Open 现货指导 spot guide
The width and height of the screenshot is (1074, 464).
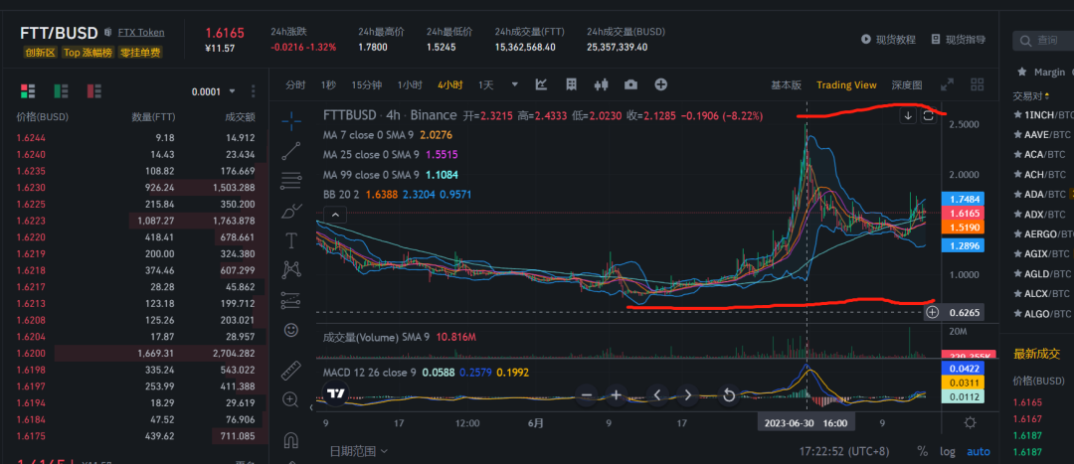959,40
